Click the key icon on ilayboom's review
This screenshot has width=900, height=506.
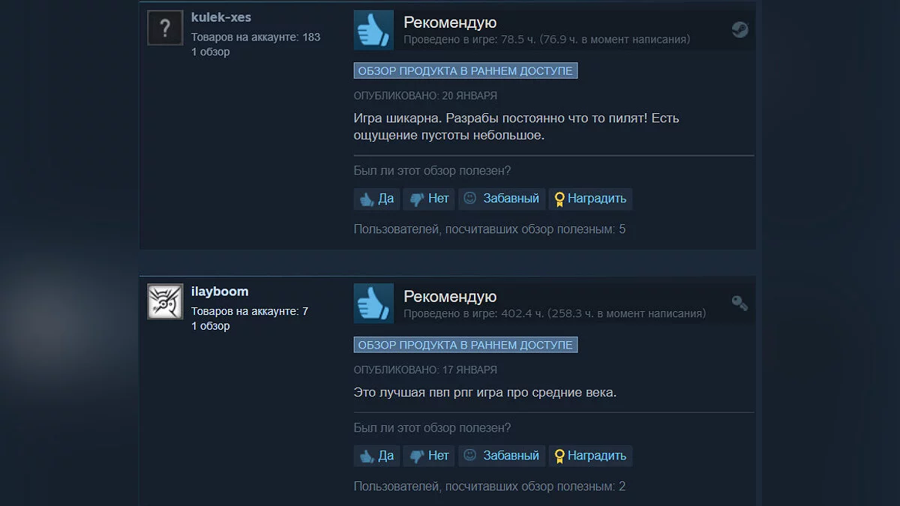(x=739, y=303)
